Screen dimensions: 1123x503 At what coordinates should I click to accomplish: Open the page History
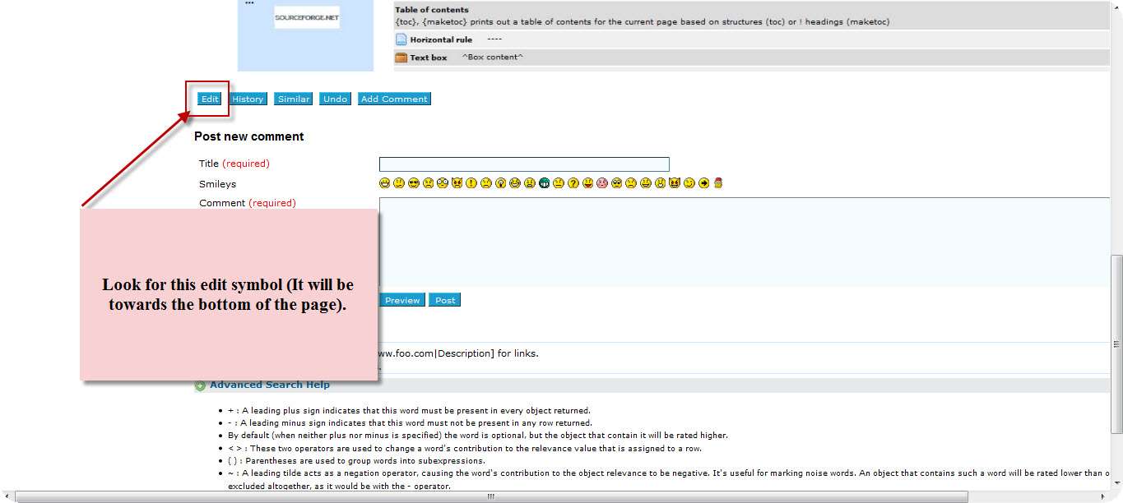click(x=248, y=99)
